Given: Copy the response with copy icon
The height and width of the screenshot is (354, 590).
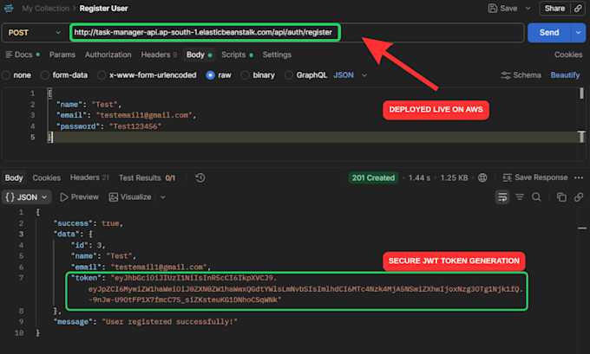Looking at the screenshot, I should [x=561, y=197].
